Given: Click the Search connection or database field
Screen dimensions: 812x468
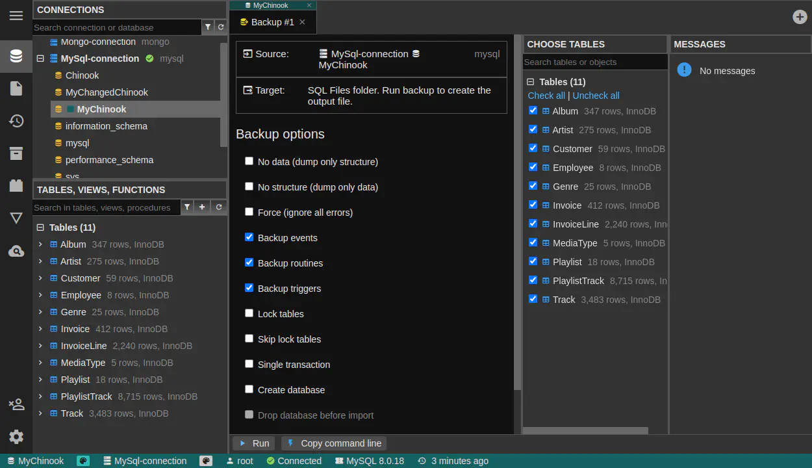Looking at the screenshot, I should click(117, 27).
